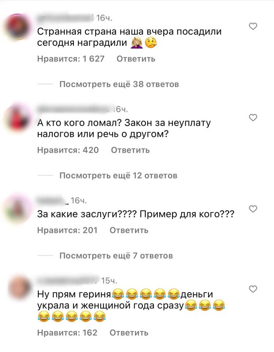
Task: Tap heart on 'А кто кого ломал?' comment
Action: (x=253, y=117)
